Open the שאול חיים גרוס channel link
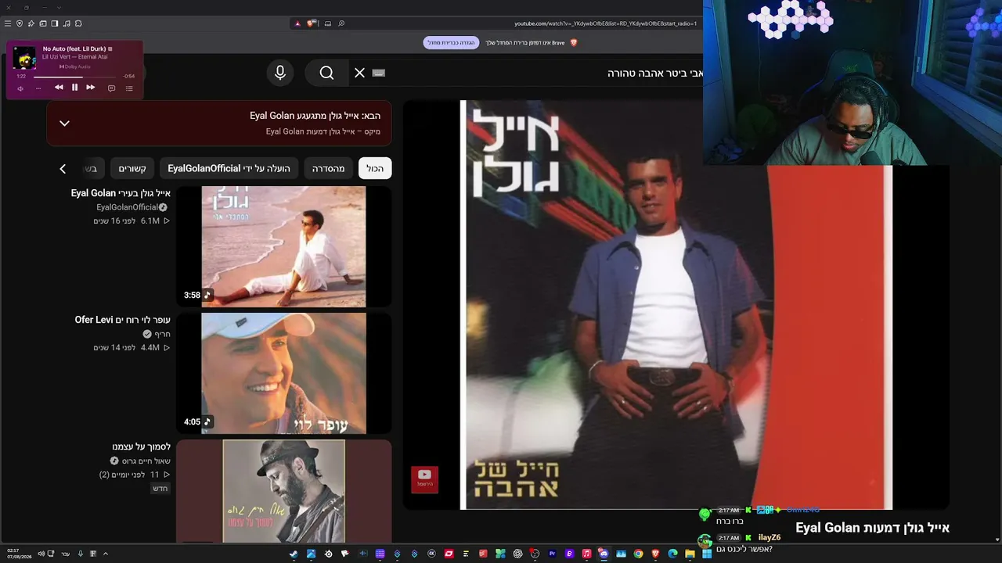 (146, 461)
